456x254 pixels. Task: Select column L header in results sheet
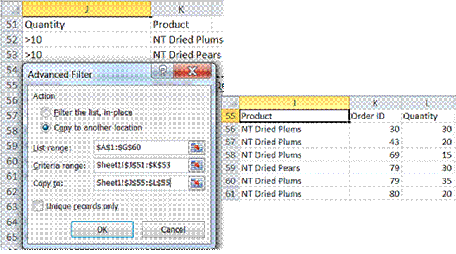427,102
